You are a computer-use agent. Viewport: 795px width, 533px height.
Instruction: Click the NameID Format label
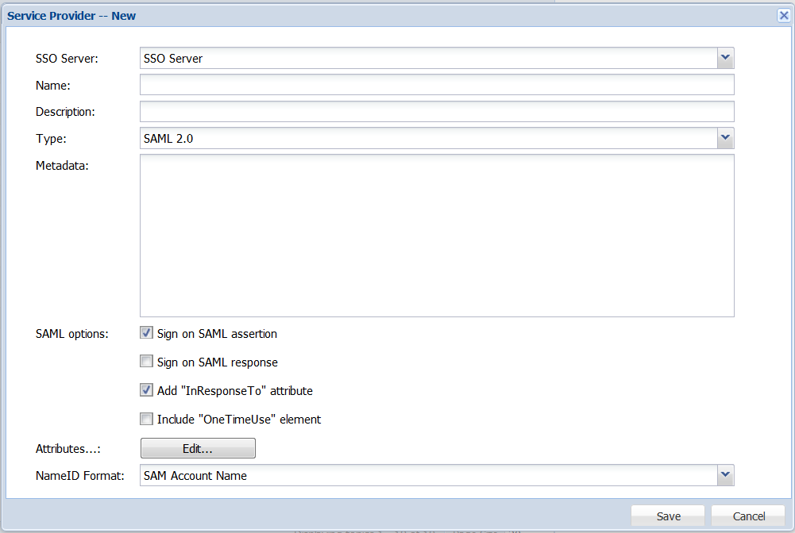coord(79,476)
